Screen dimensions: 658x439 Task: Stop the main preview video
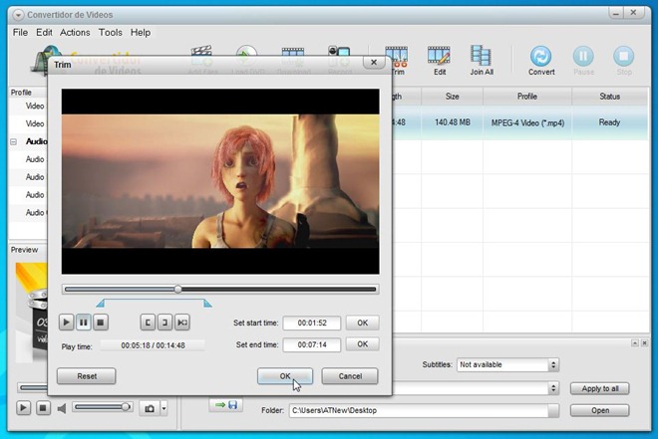(43, 408)
